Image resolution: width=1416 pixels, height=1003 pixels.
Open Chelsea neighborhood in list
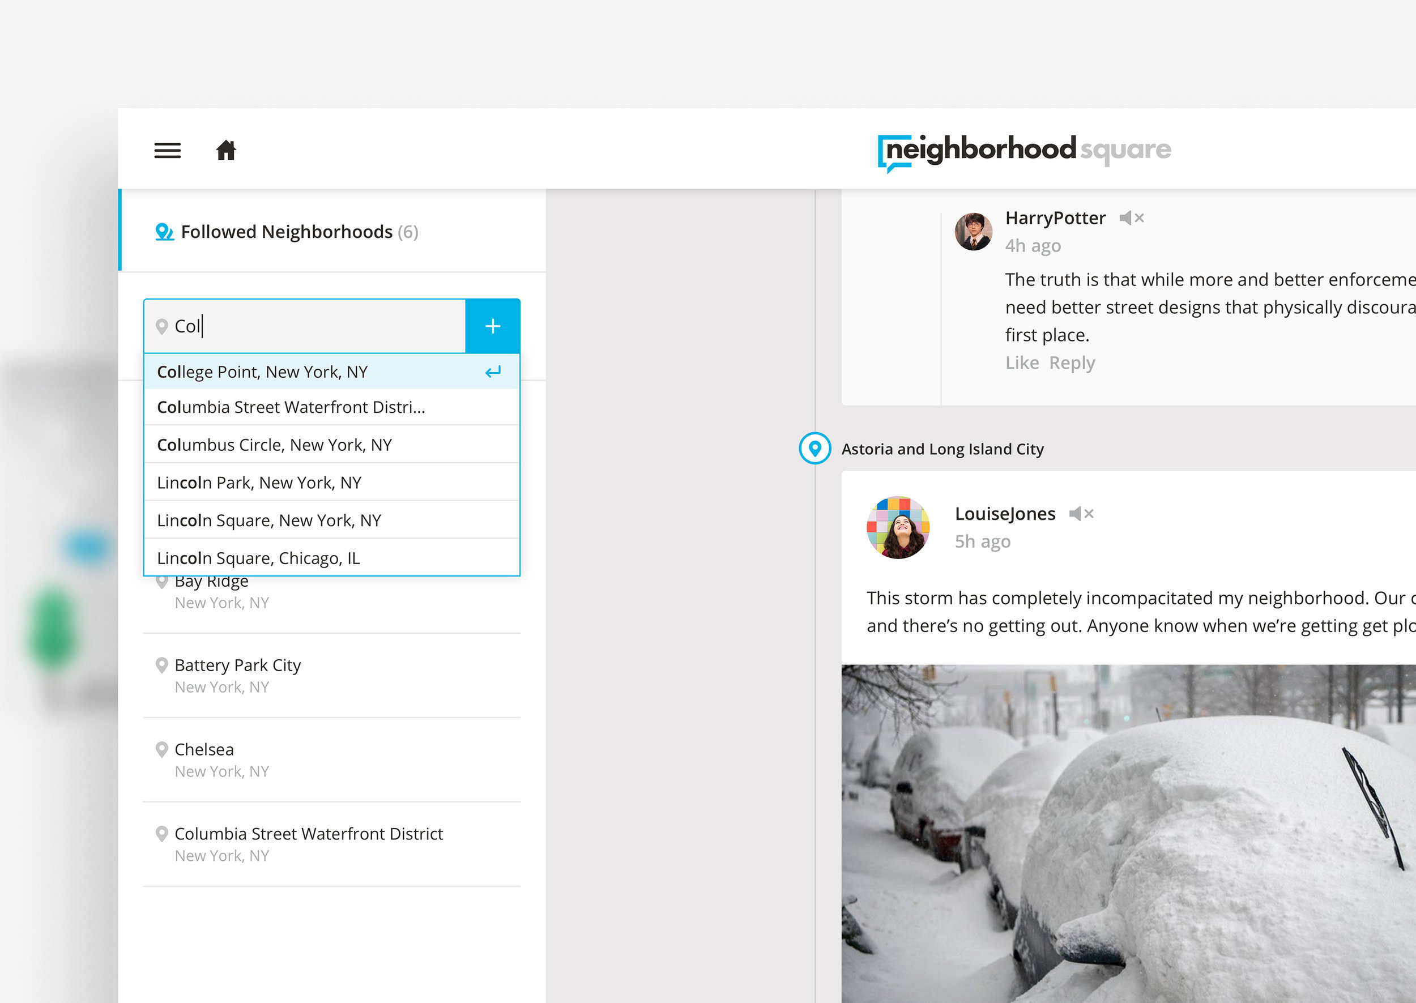click(331, 760)
